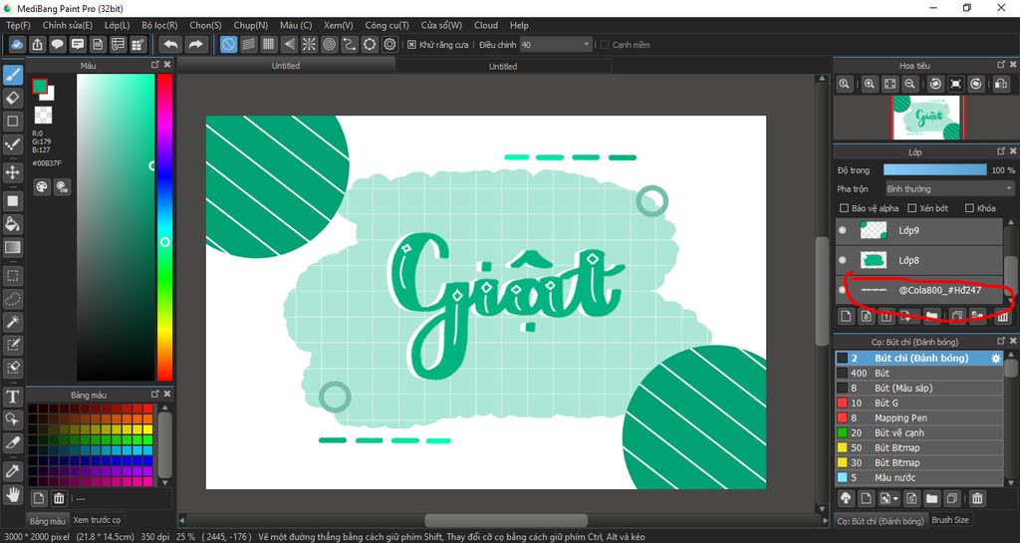Screen dimensions: 1020x543
Task: Select the Move tool
Action: 13,172
